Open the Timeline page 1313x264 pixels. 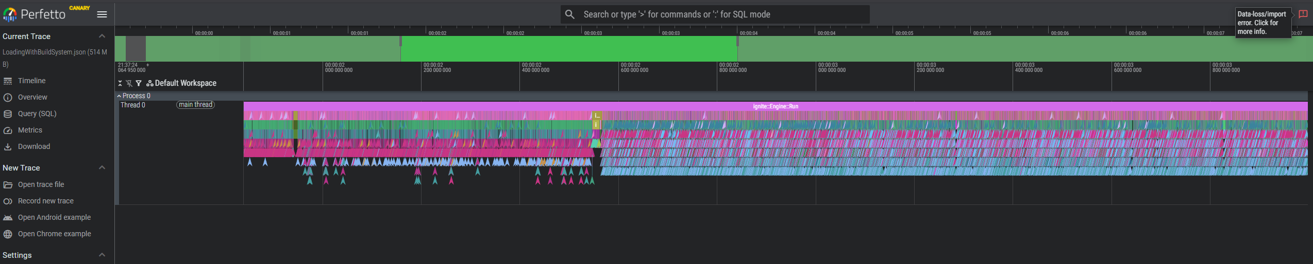(x=31, y=81)
